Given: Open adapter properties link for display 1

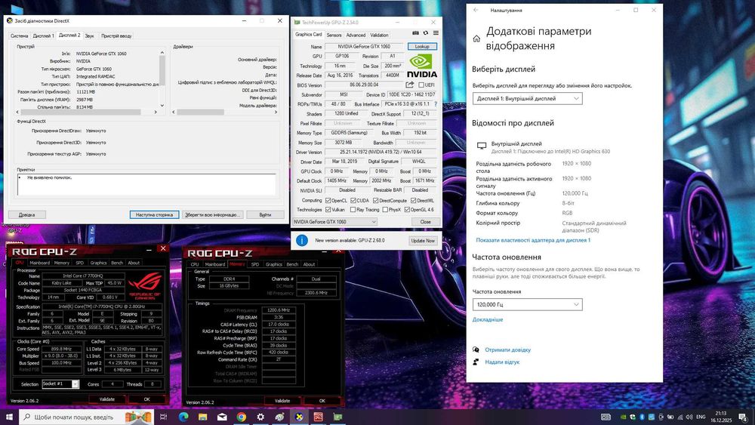Looking at the screenshot, I should pyautogui.click(x=533, y=240).
